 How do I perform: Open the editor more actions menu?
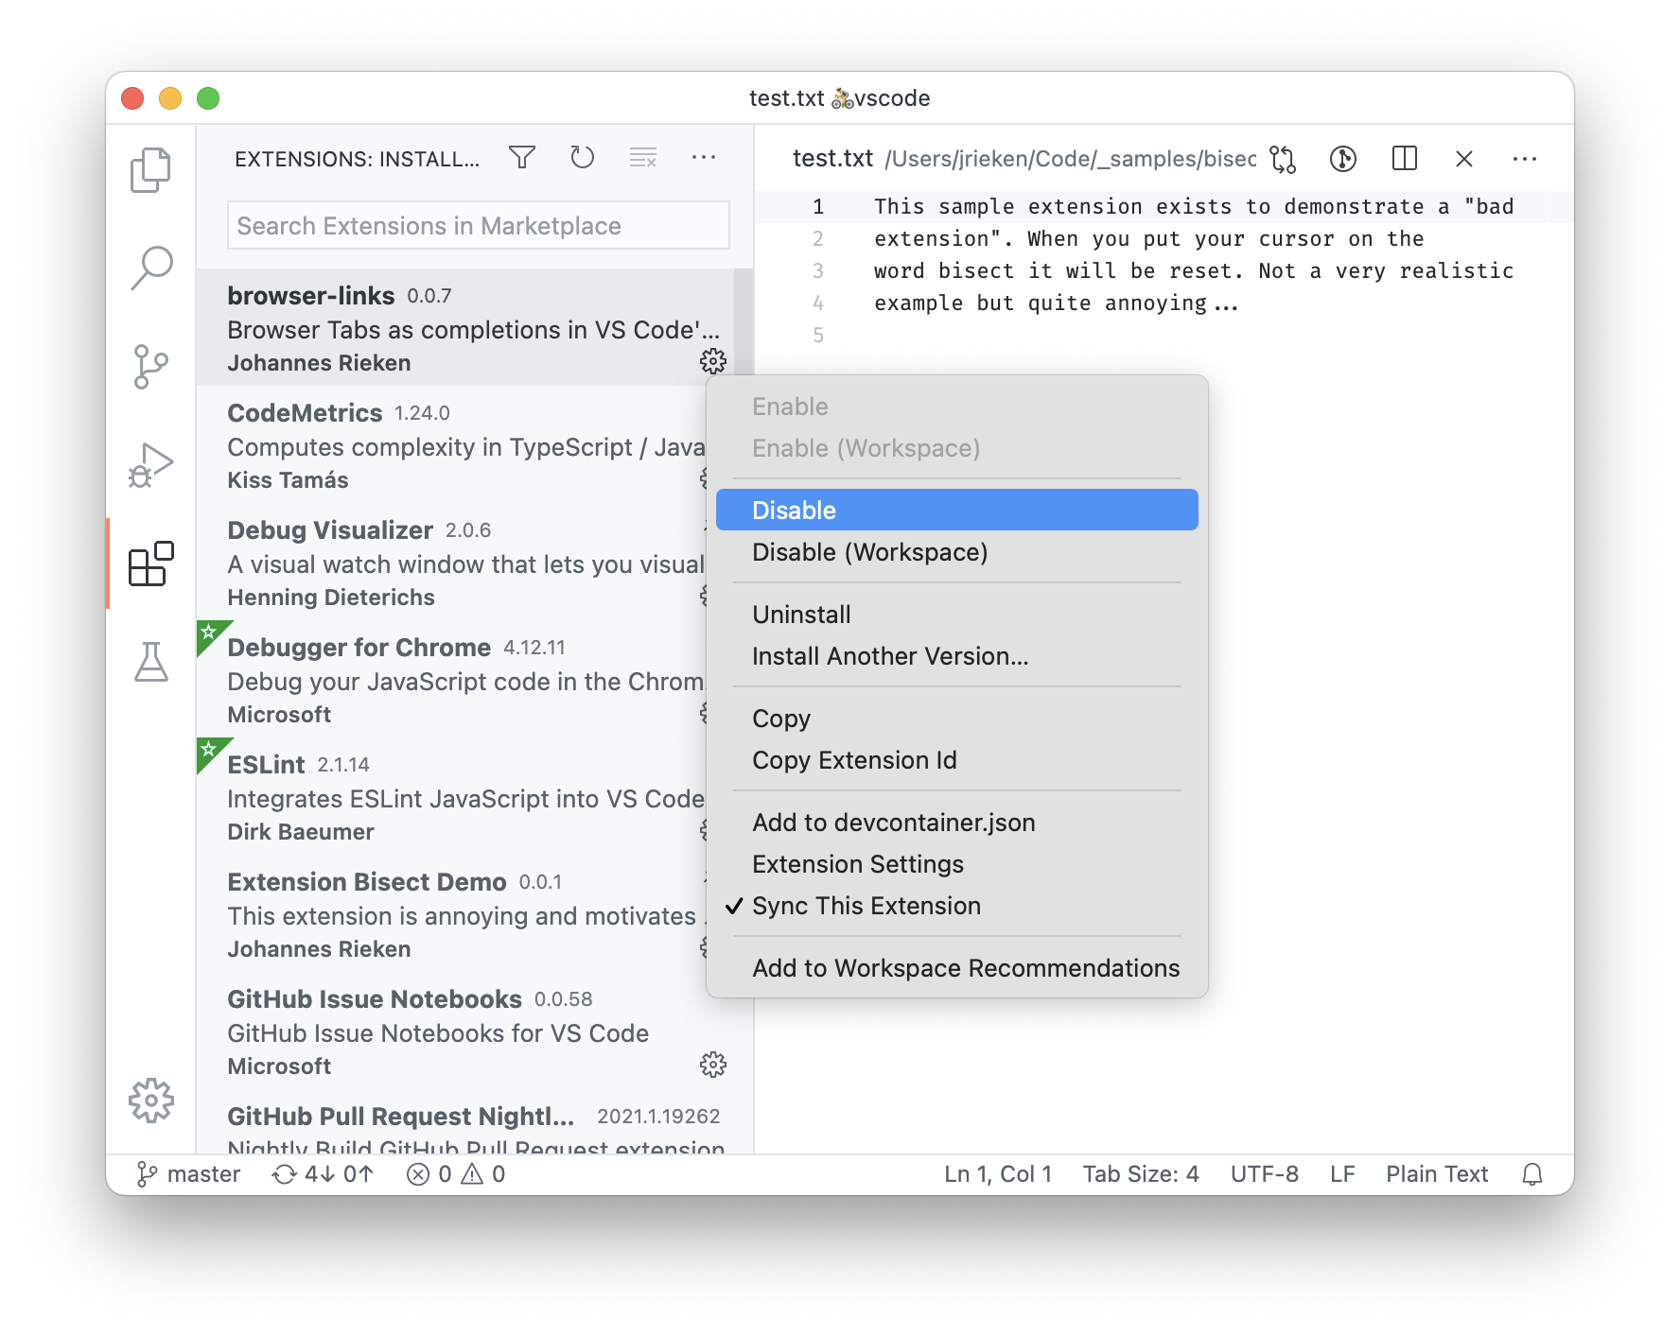(1525, 159)
